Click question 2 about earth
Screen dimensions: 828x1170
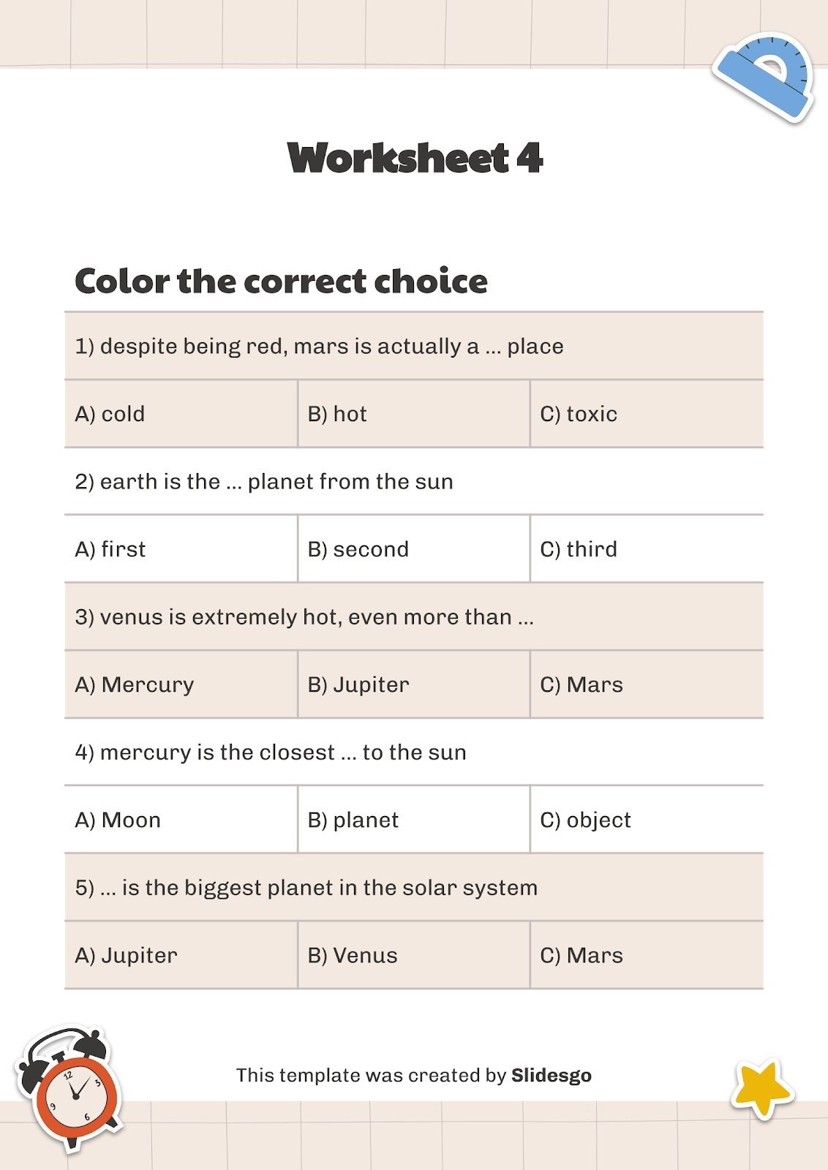(264, 482)
